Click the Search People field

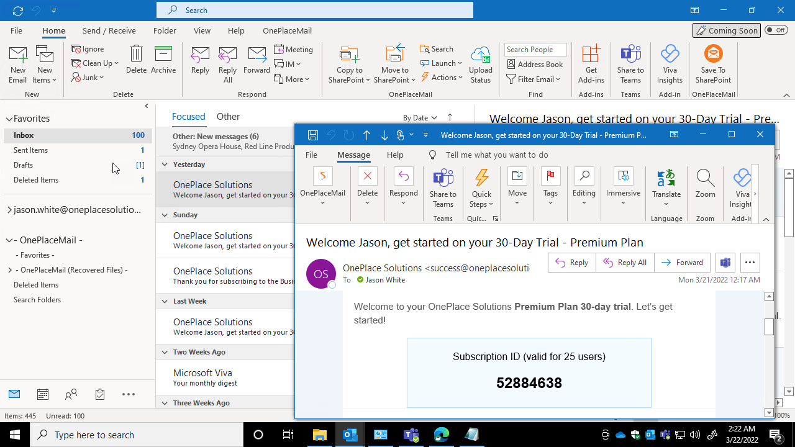tap(535, 50)
